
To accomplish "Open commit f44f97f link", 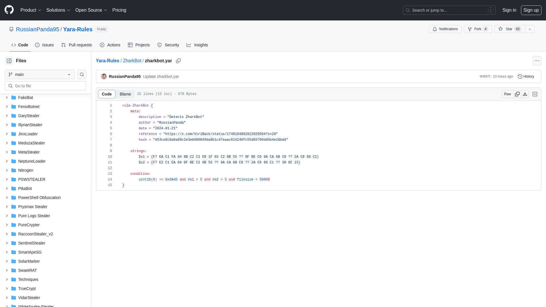I will (485, 76).
